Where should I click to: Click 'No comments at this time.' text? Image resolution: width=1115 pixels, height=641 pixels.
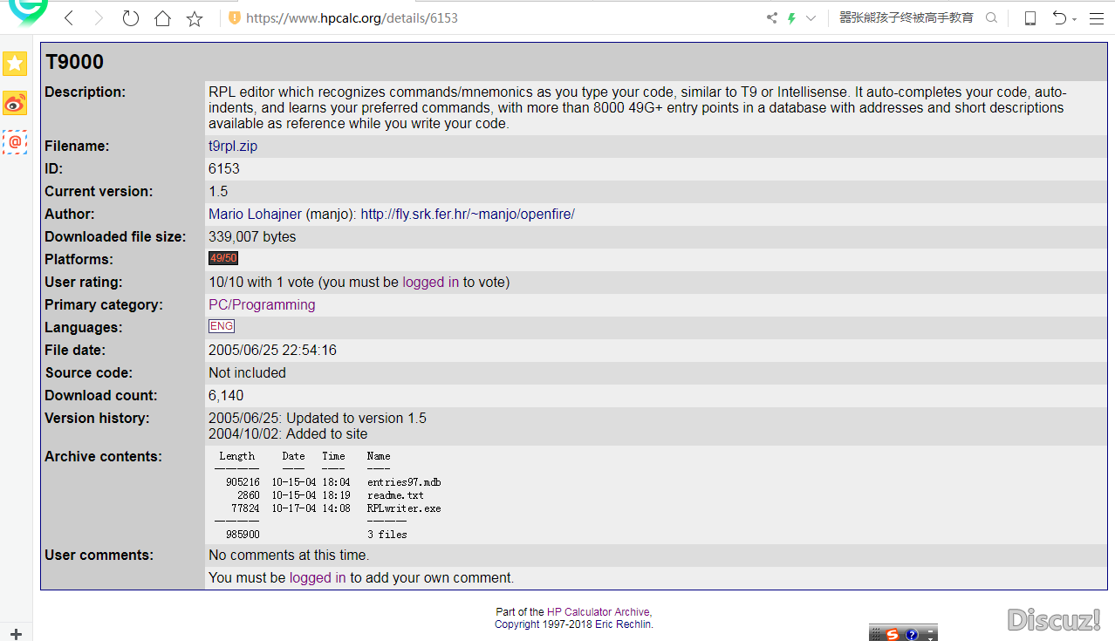pyautogui.click(x=289, y=556)
